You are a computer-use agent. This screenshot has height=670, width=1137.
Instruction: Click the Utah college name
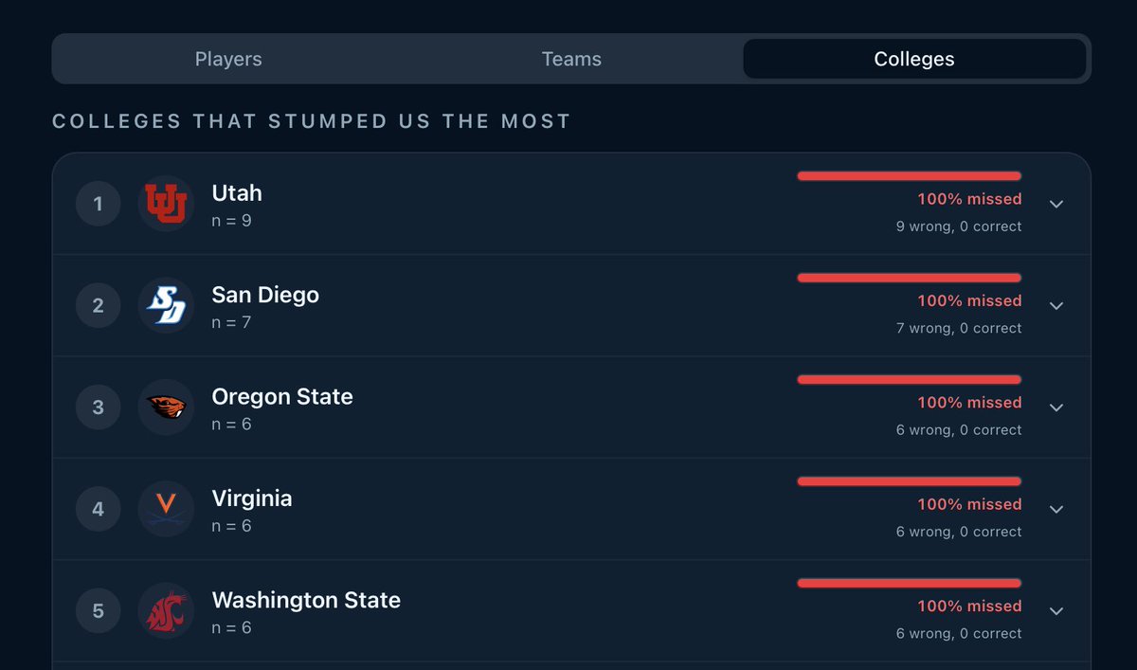pos(237,192)
